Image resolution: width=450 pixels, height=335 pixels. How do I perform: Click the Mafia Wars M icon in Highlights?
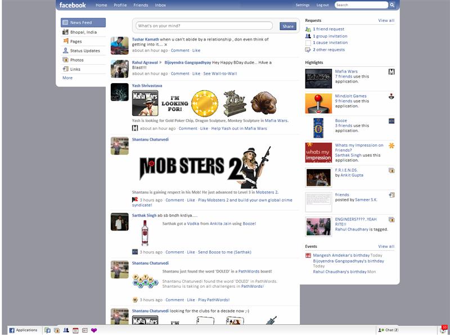(x=391, y=71)
